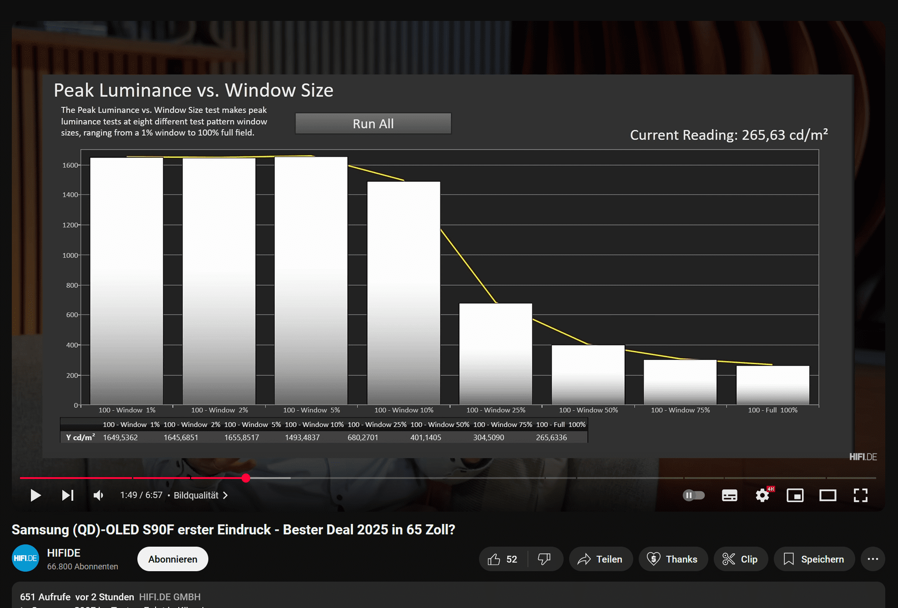
Task: Click the 651 Aufrufe view count
Action: coord(45,597)
